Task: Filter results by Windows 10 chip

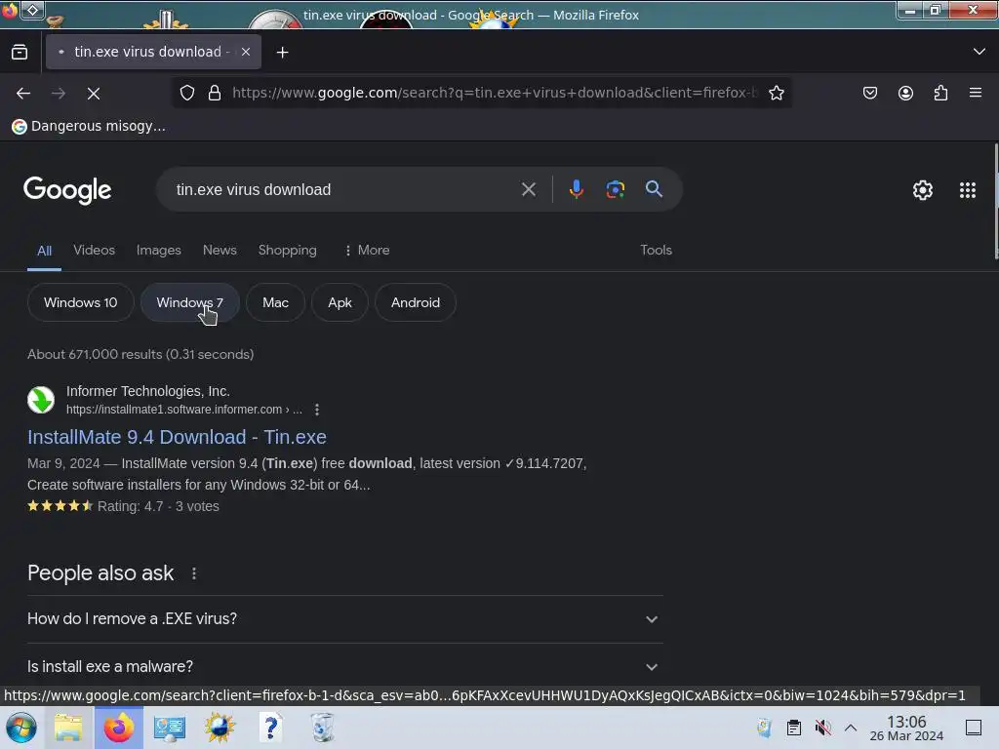Action: (x=80, y=302)
